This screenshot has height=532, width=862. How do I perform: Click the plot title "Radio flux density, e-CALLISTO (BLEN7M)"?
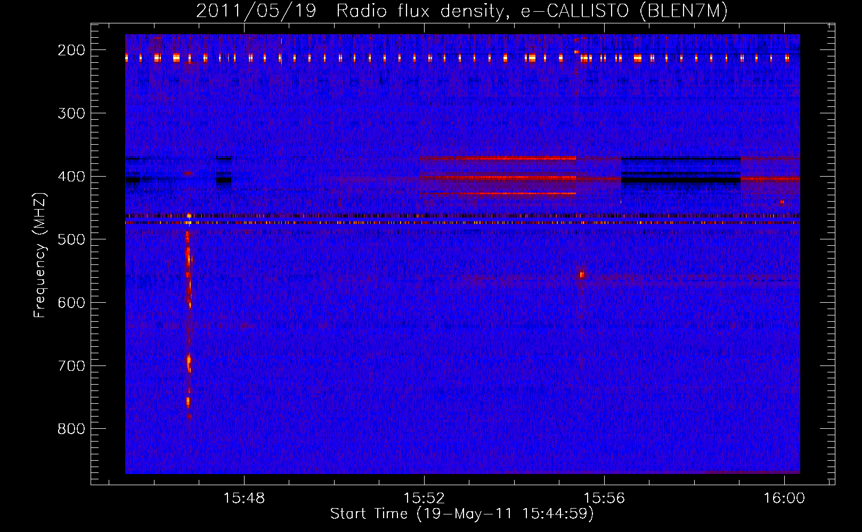click(532, 11)
